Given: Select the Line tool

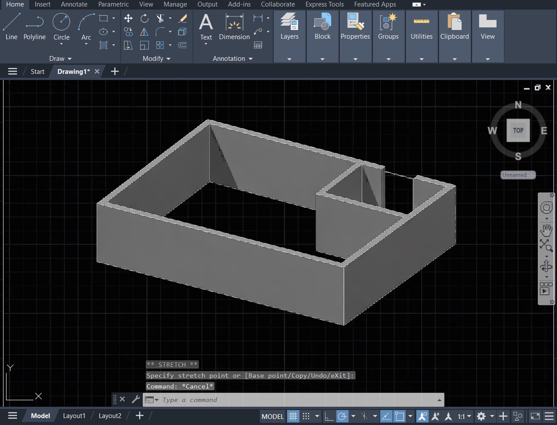Looking at the screenshot, I should pos(11,24).
